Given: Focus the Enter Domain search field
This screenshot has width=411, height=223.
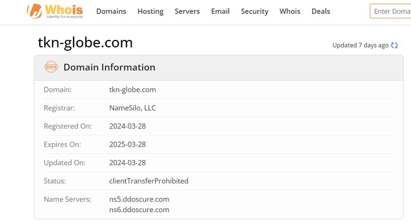Looking at the screenshot, I should click(x=390, y=11).
